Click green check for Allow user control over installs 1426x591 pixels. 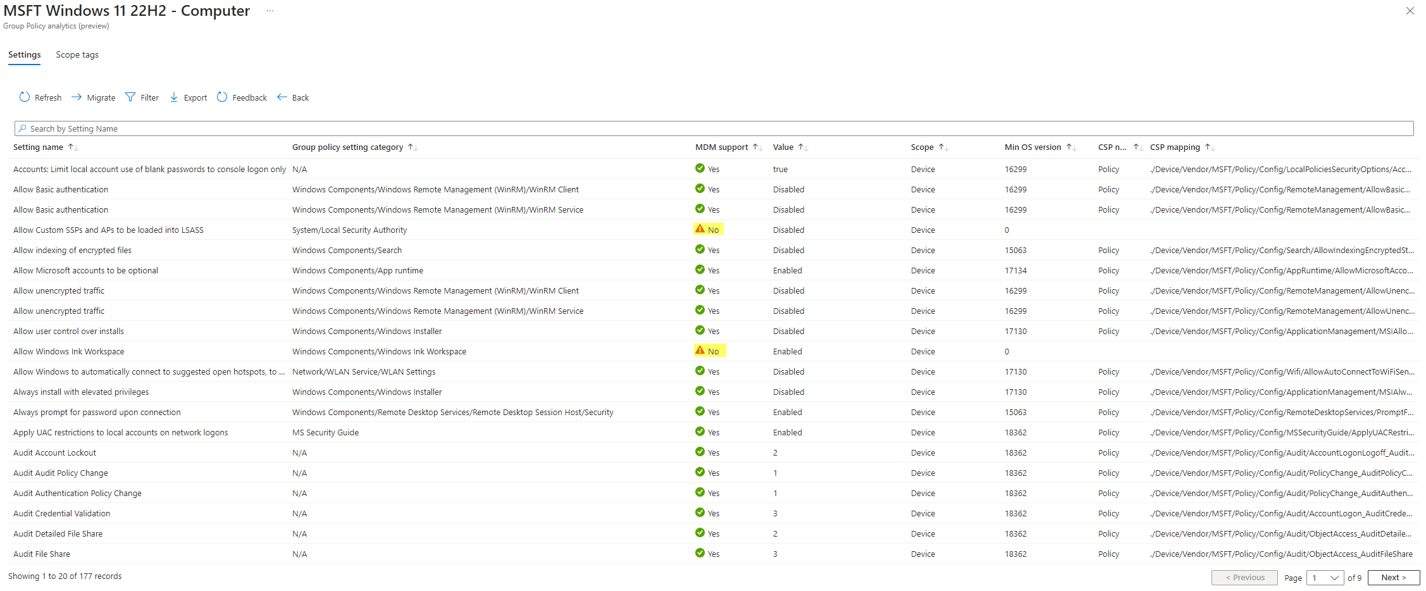coord(700,330)
